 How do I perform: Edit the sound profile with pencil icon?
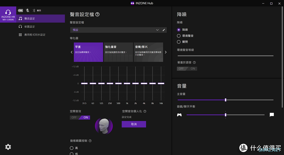pos(164,30)
